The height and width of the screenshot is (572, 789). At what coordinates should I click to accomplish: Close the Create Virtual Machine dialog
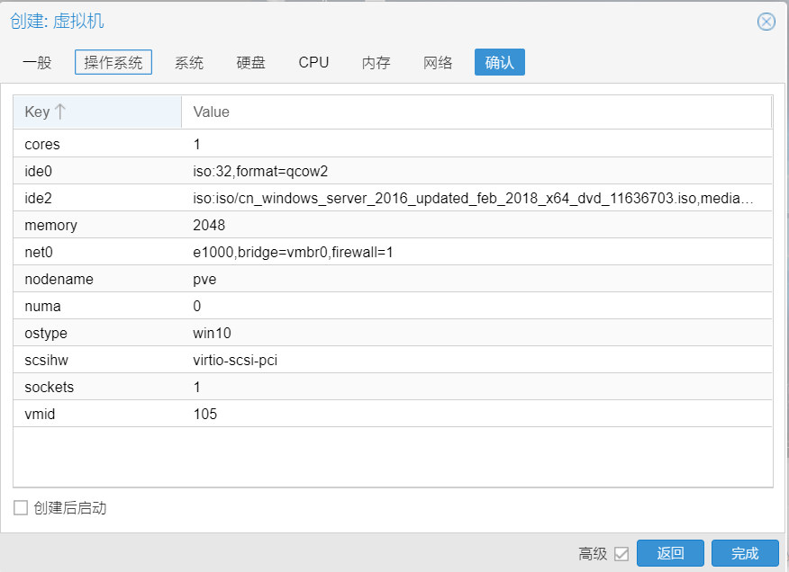click(766, 22)
